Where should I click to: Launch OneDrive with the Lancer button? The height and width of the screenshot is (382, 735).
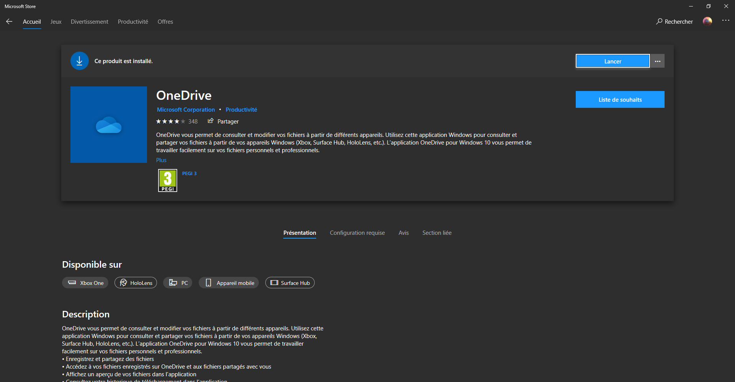[612, 61]
